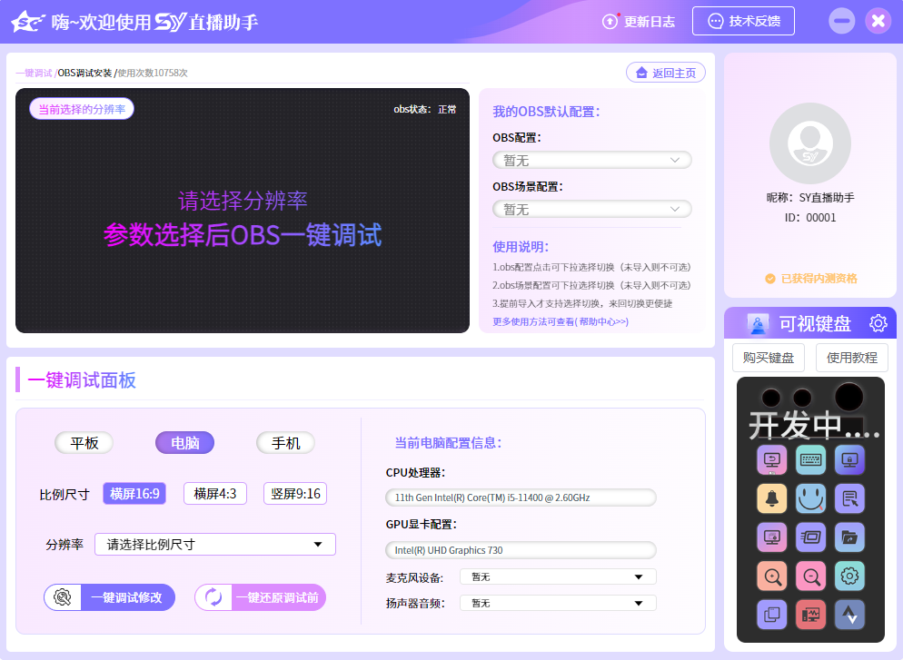This screenshot has height=660, width=903.
Task: Select the zoom-in magnifier icon
Action: pos(771,576)
